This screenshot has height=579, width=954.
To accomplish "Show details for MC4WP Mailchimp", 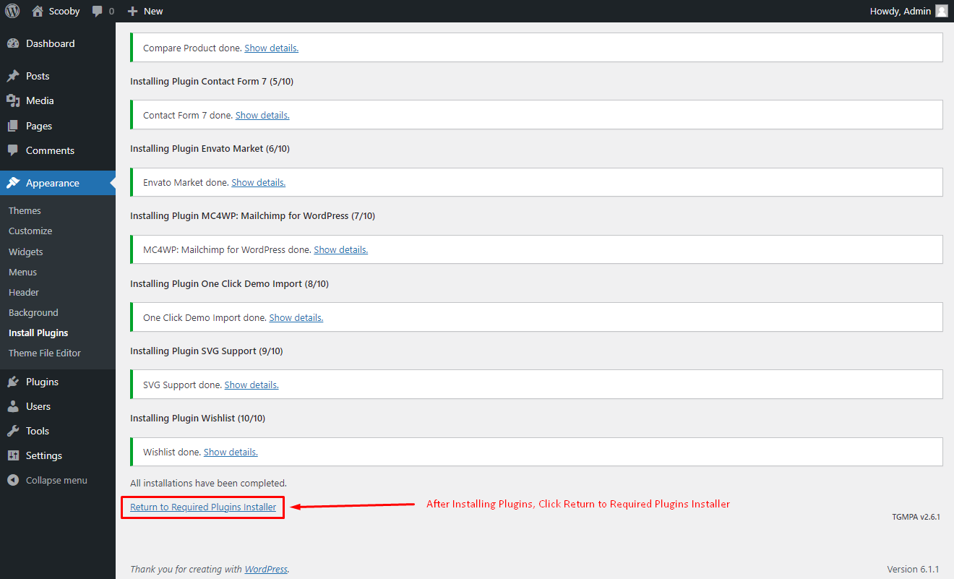I will (x=340, y=249).
